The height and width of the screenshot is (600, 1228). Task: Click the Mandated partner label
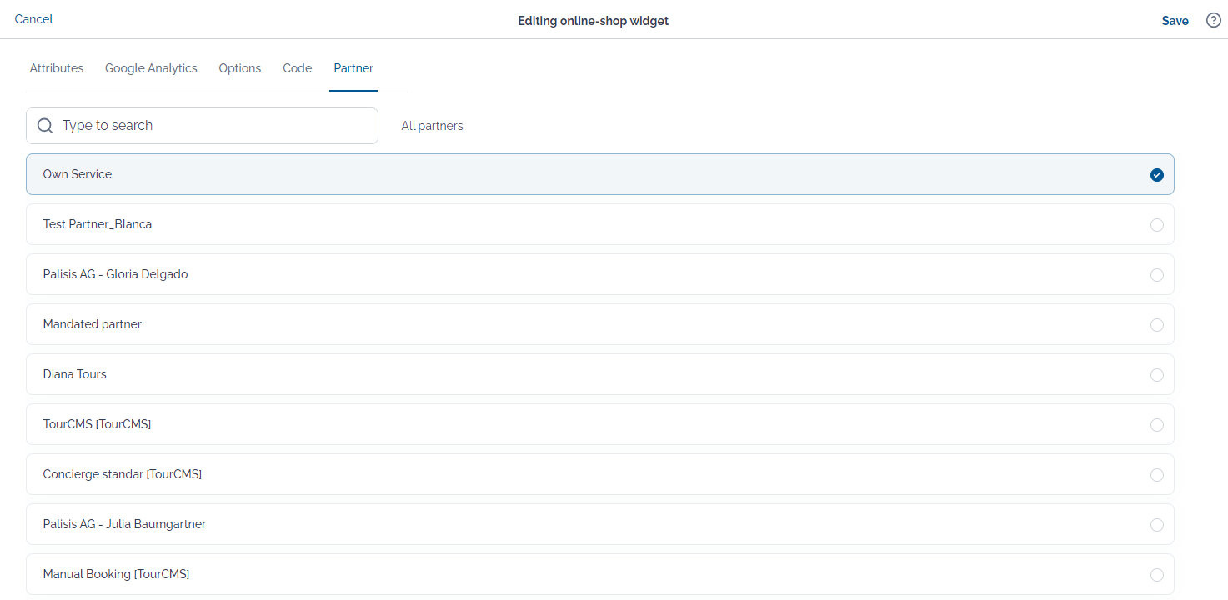(93, 324)
